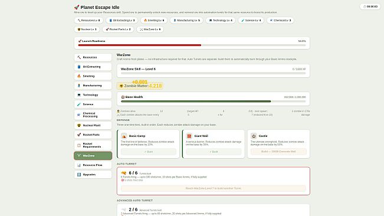This screenshot has height=216, width=384.
Task: Click the Zombie Matter 4,218 value
Action: click(156, 86)
